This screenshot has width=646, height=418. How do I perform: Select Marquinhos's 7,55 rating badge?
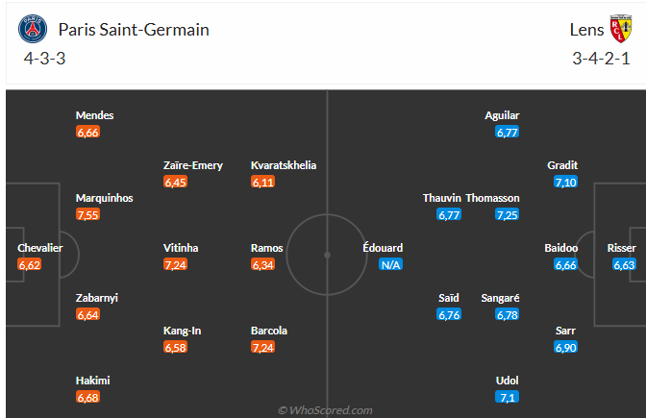(88, 214)
